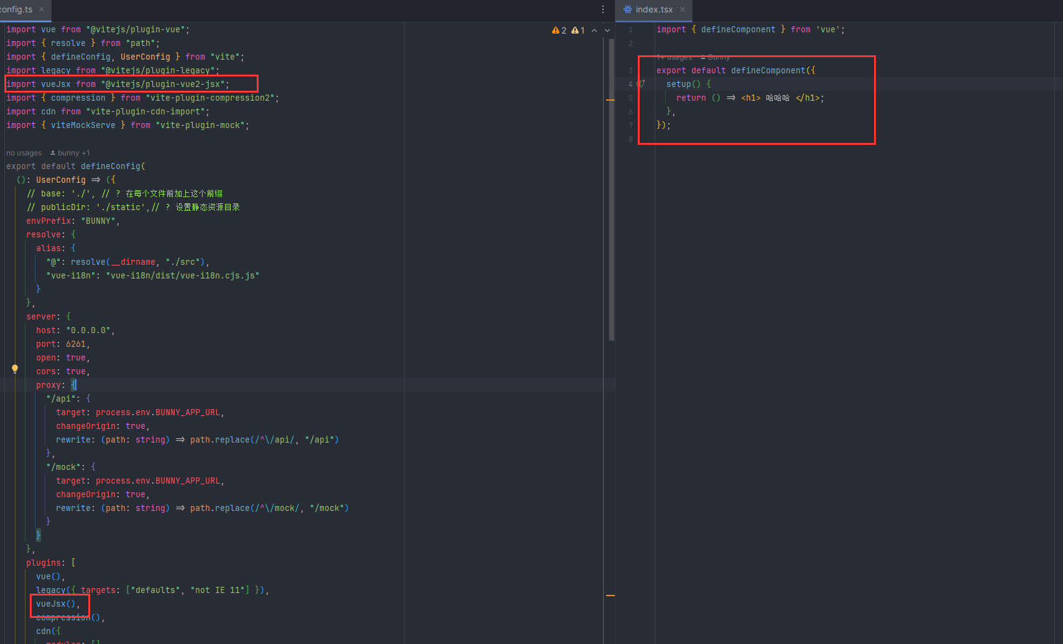The height and width of the screenshot is (644, 1063).
Task: Click the proxy property key
Action: (48, 385)
